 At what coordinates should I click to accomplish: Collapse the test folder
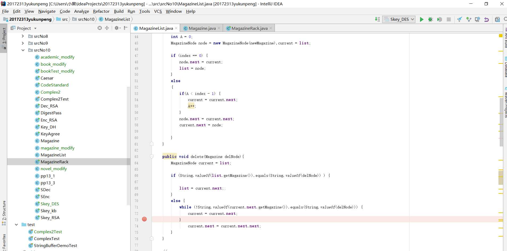[x=16, y=224]
